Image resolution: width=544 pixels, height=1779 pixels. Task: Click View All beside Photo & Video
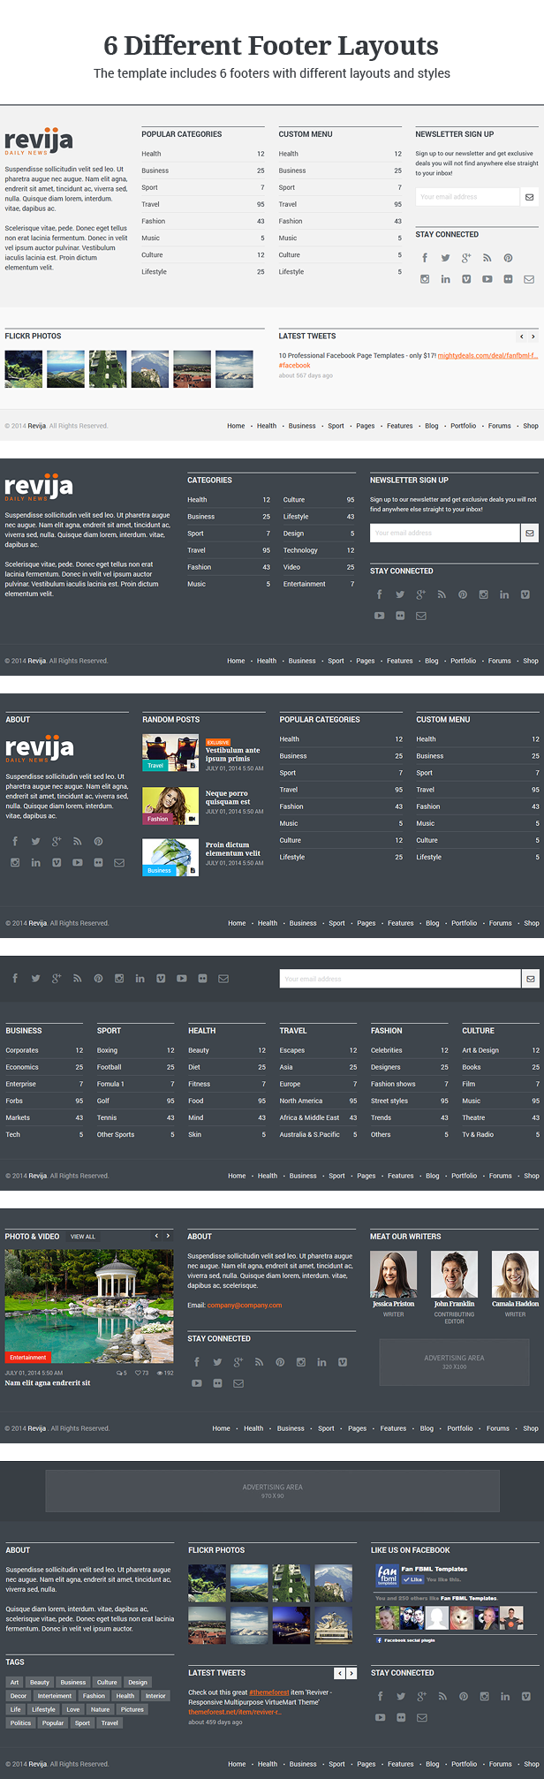tap(83, 1237)
